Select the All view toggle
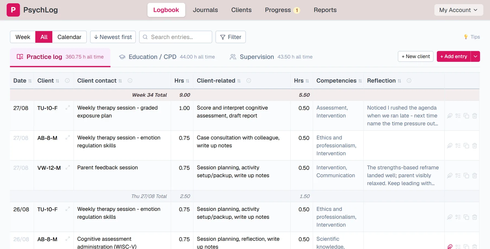The height and width of the screenshot is (249, 490). (x=44, y=37)
